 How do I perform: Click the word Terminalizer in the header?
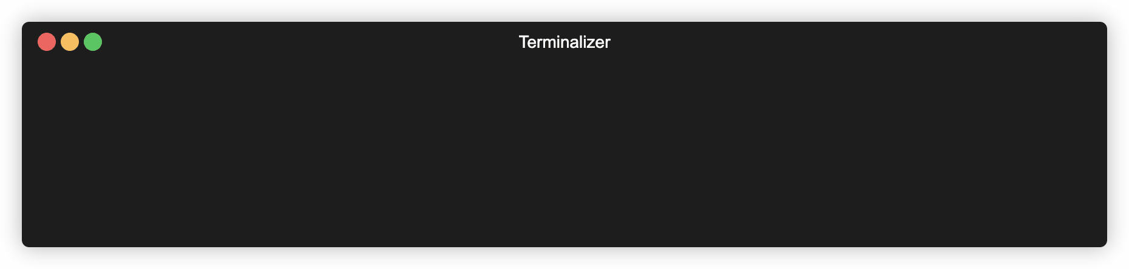[x=564, y=42]
